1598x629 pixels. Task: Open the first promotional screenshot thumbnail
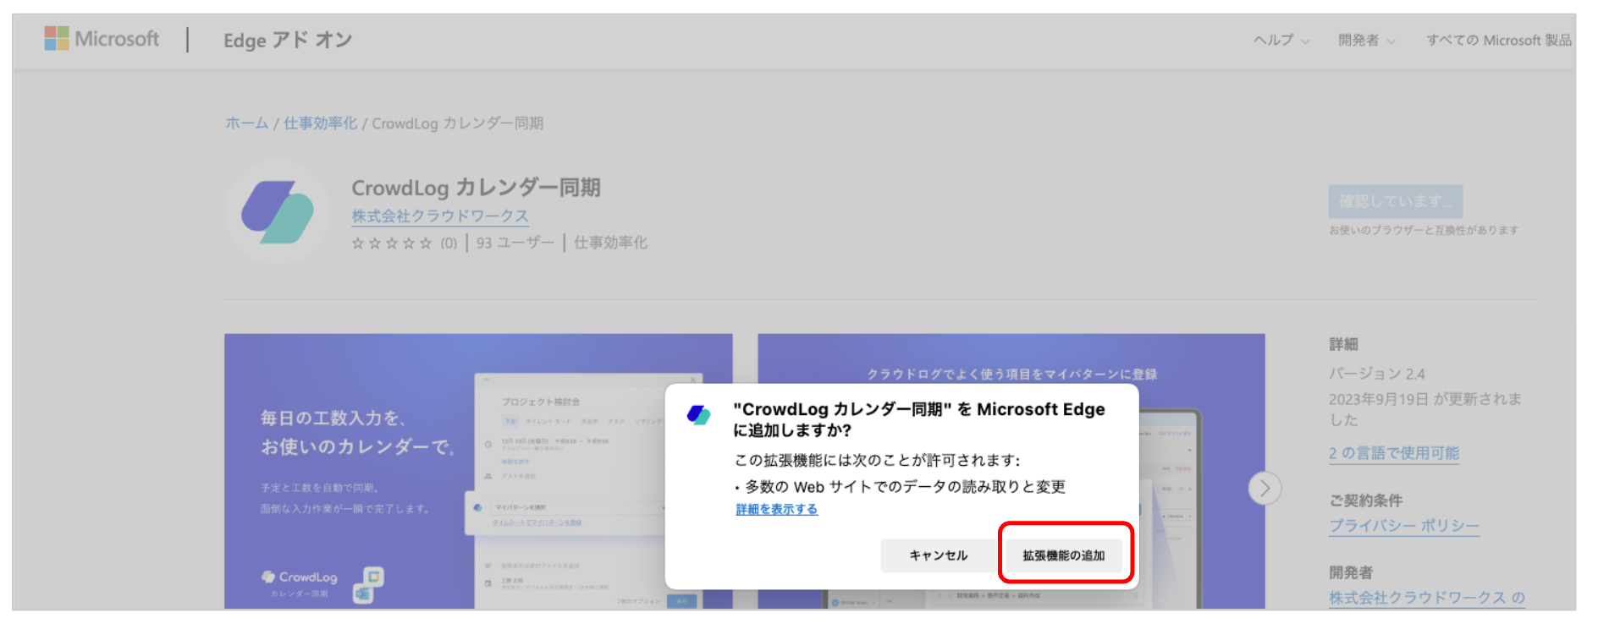click(478, 471)
